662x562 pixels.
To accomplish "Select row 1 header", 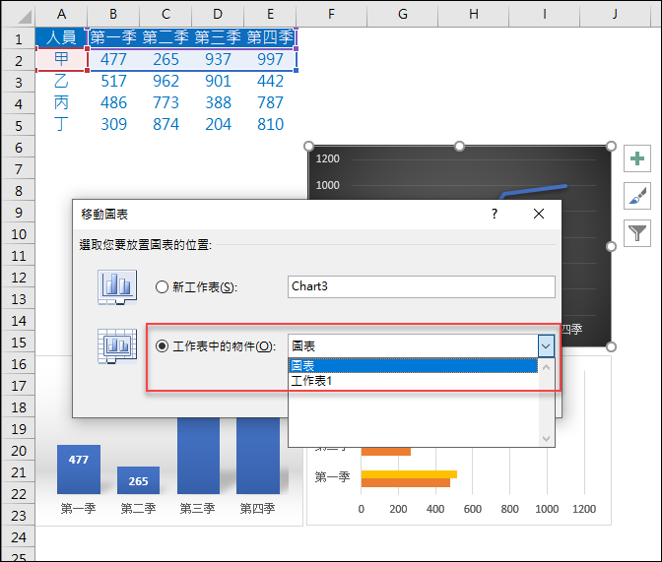I will [18, 39].
